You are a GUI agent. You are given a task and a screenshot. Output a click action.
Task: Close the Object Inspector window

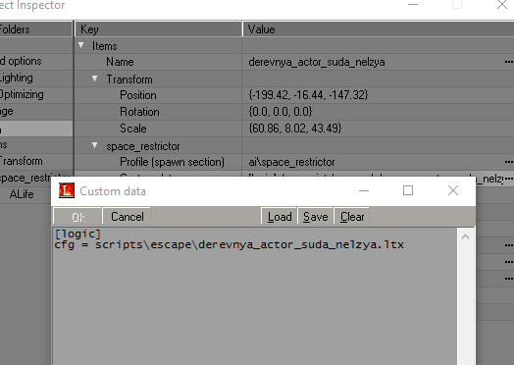[x=502, y=5]
